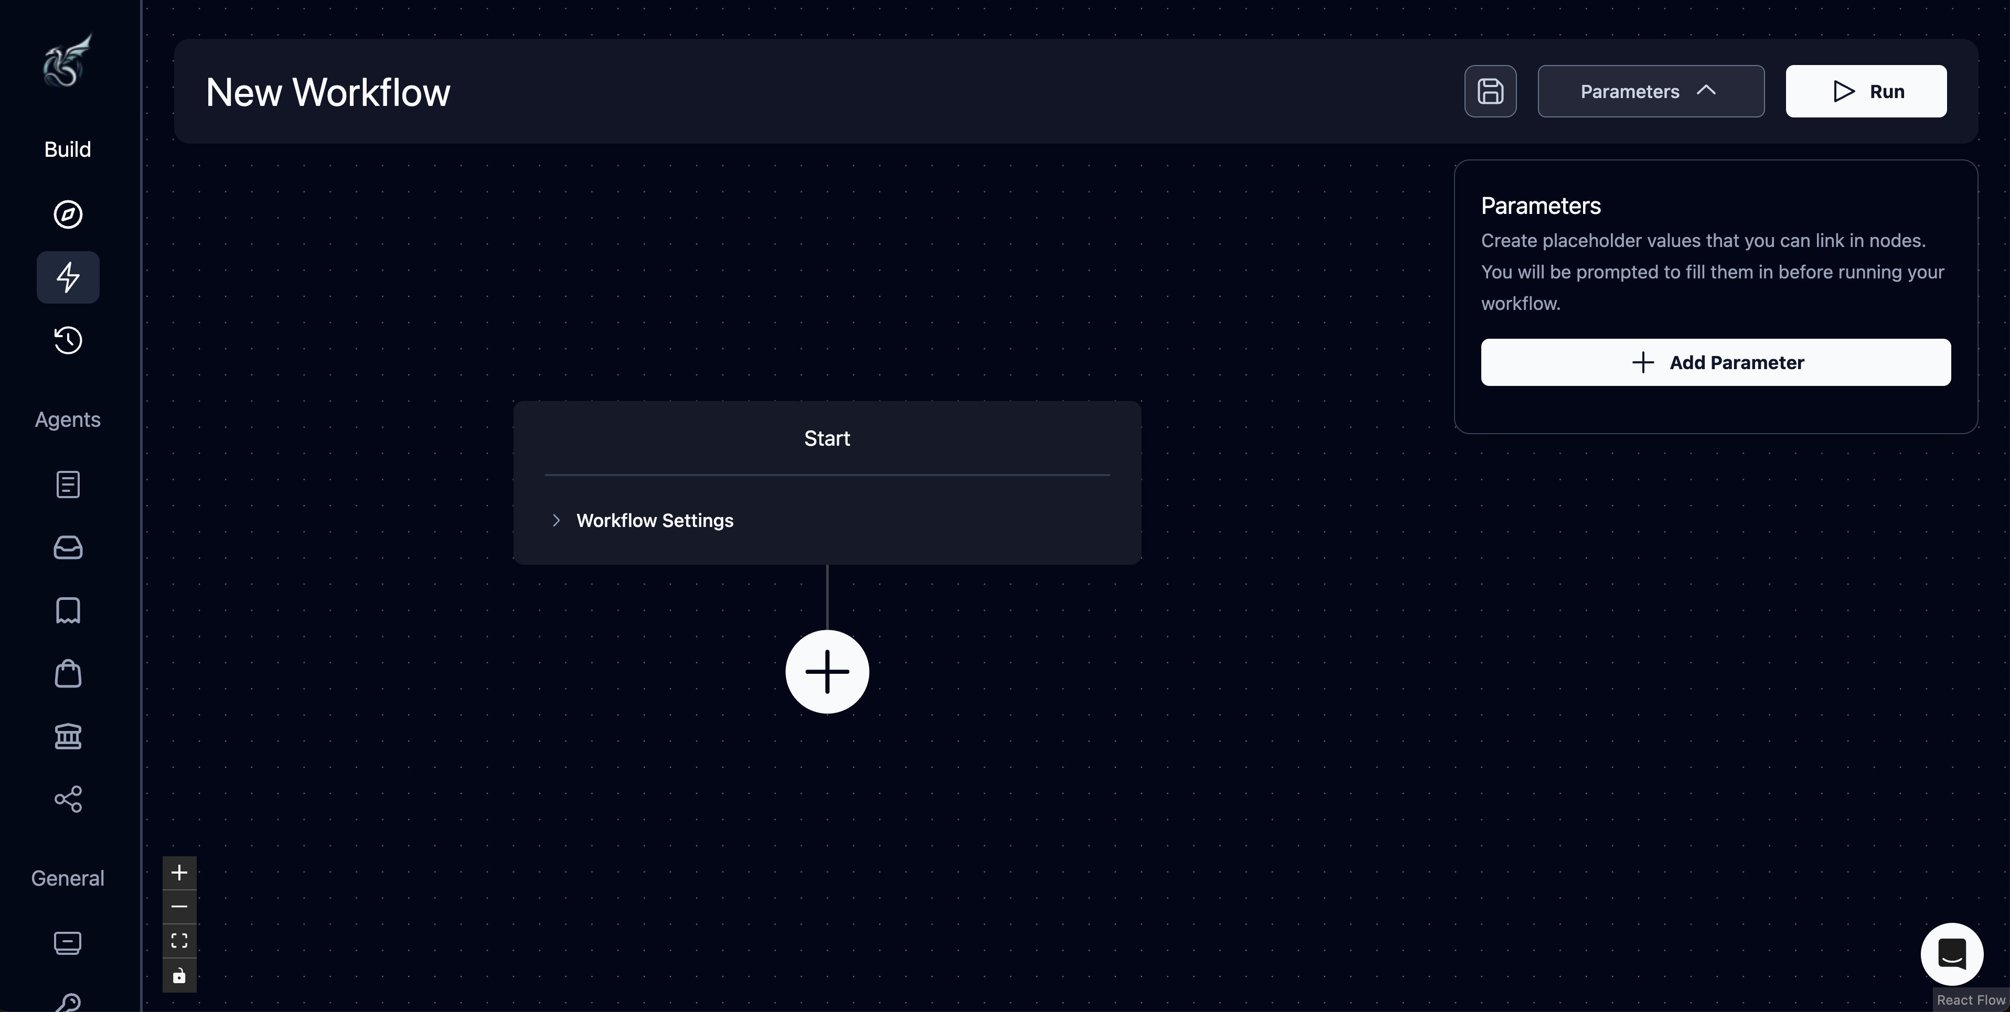Viewport: 2010px width, 1012px height.
Task: Switch to the Build section
Action: tap(67, 149)
